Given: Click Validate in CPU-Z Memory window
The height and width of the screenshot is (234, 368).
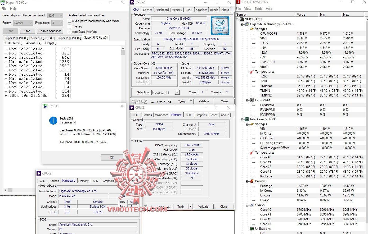Looking at the screenshot, I should click(x=203, y=207).
